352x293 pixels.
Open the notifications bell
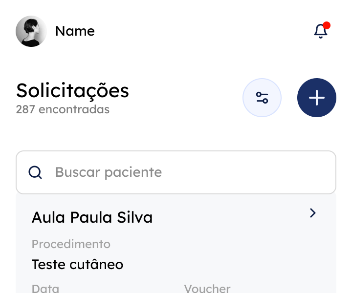coord(320,31)
